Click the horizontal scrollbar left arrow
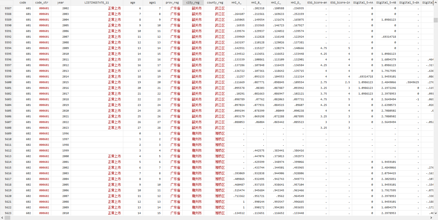The height and width of the screenshot is (220, 438). pos(2,218)
